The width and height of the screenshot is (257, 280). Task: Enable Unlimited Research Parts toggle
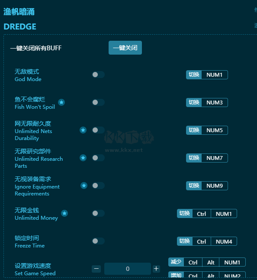click(98, 158)
